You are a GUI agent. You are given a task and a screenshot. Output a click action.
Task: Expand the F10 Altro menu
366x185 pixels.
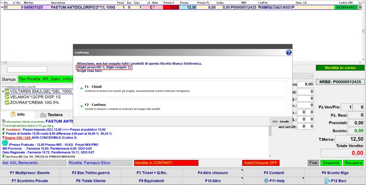[x=212, y=181]
